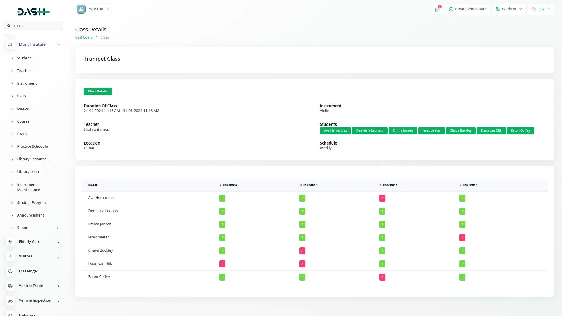Follow the Dashboard breadcrumb link
The width and height of the screenshot is (562, 316).
point(84,37)
